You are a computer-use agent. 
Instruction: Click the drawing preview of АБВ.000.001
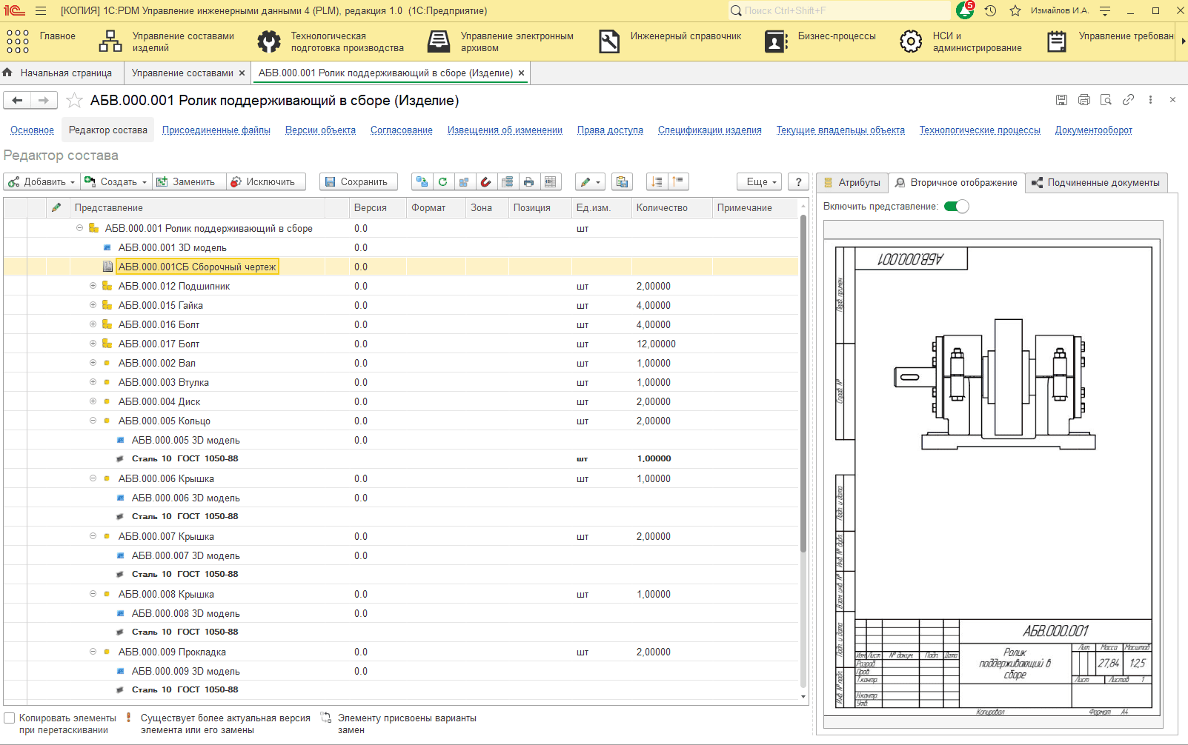tap(993, 478)
